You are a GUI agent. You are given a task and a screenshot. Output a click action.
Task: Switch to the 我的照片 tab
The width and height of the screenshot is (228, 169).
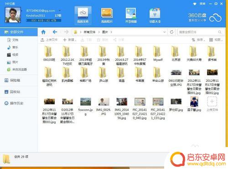(107, 16)
